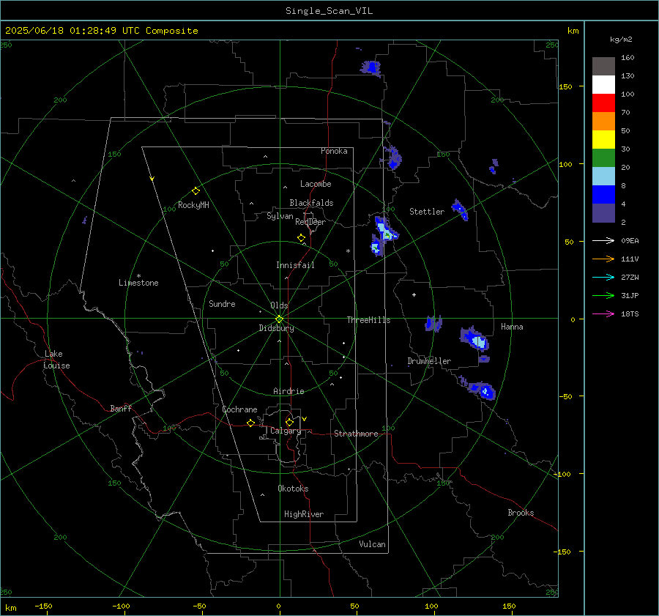
Task: Click the storm cell east of ThreeHills
Action: pos(433,324)
